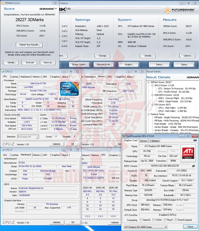Click the 28227 3DMarks score text
This screenshot has width=199, height=231.
point(30,20)
